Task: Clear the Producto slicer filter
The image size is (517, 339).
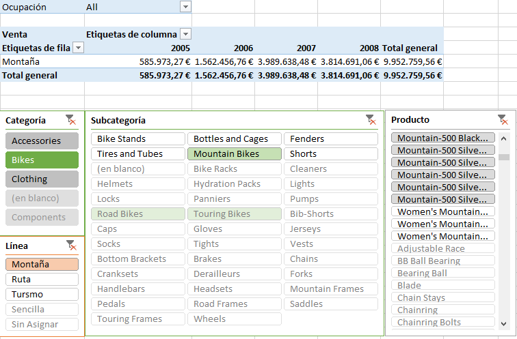Action: 503,120
